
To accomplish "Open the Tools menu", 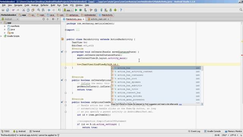I will tap(65, 5).
